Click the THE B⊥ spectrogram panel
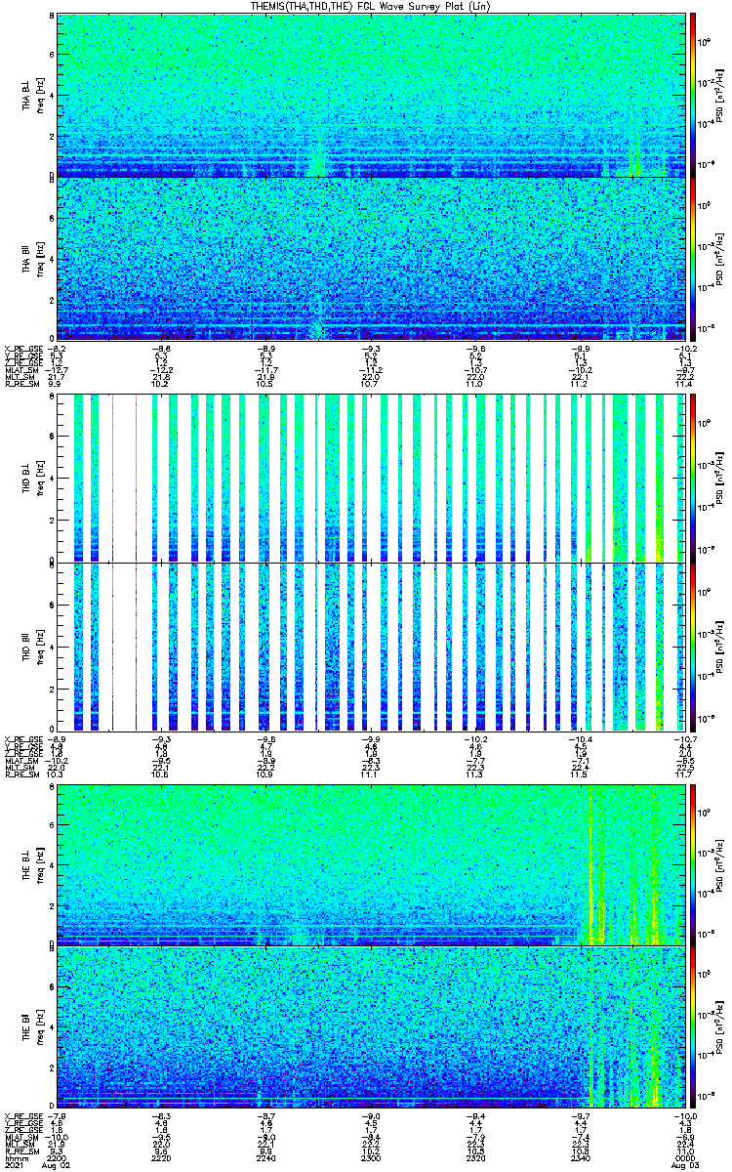Image resolution: width=732 pixels, height=1172 pixels. coord(370,864)
